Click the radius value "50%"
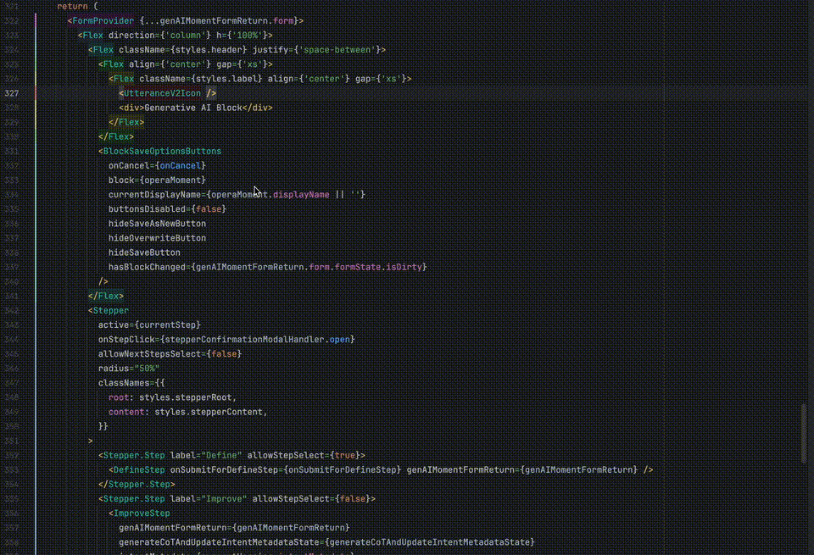This screenshot has height=555, width=814. 147,369
